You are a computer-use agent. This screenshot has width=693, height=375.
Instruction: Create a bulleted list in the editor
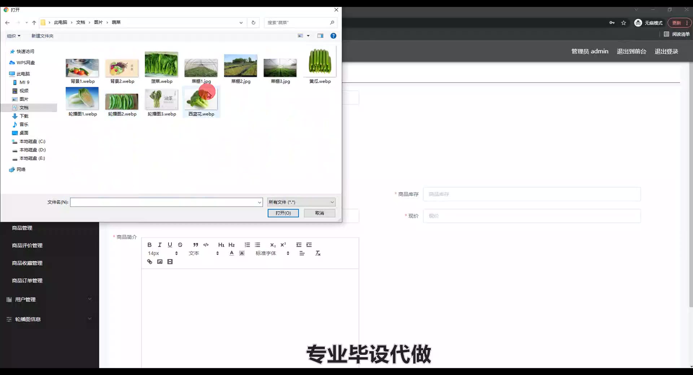[x=257, y=245]
